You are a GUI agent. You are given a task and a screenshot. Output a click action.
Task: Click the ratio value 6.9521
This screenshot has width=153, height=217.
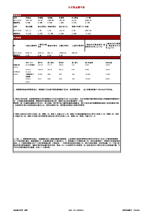click(x=108, y=79)
